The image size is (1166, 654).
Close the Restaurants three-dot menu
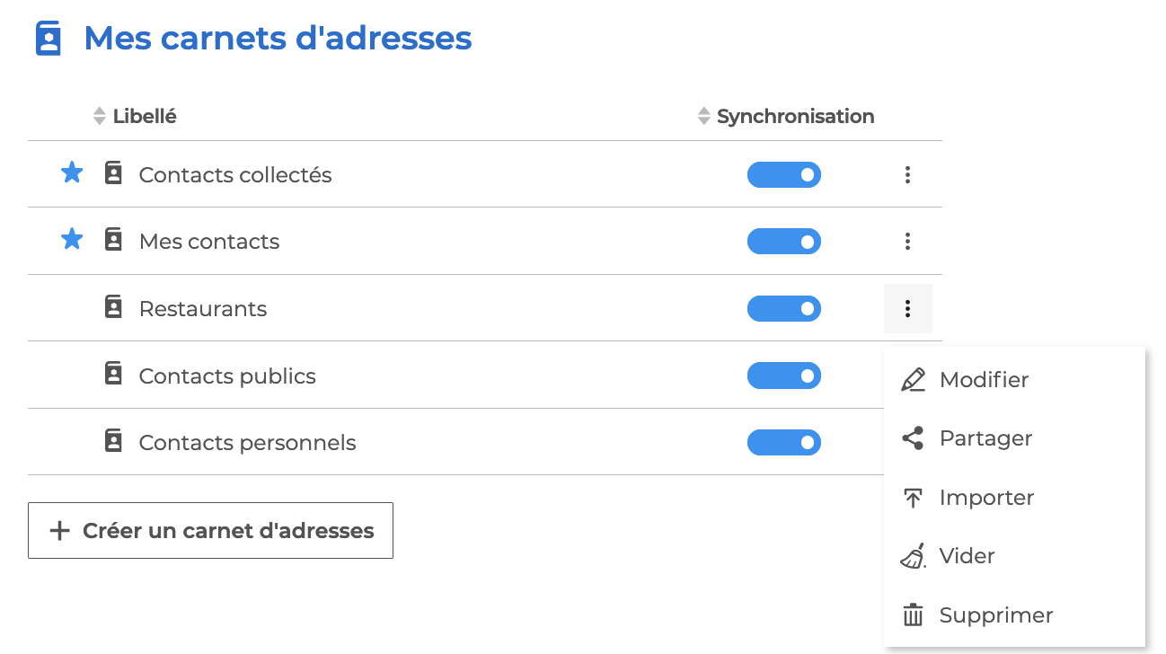[x=907, y=308]
